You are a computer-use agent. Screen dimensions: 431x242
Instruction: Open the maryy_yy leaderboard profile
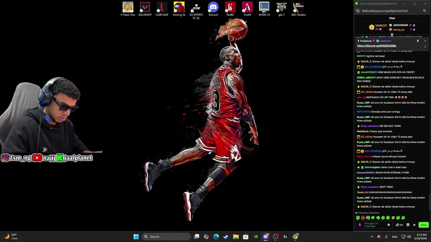coord(398,30)
